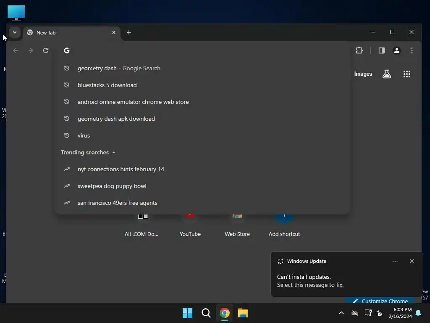The width and height of the screenshot is (430, 323).
Task: Open the Chrome three-dot menu
Action: pos(412,50)
